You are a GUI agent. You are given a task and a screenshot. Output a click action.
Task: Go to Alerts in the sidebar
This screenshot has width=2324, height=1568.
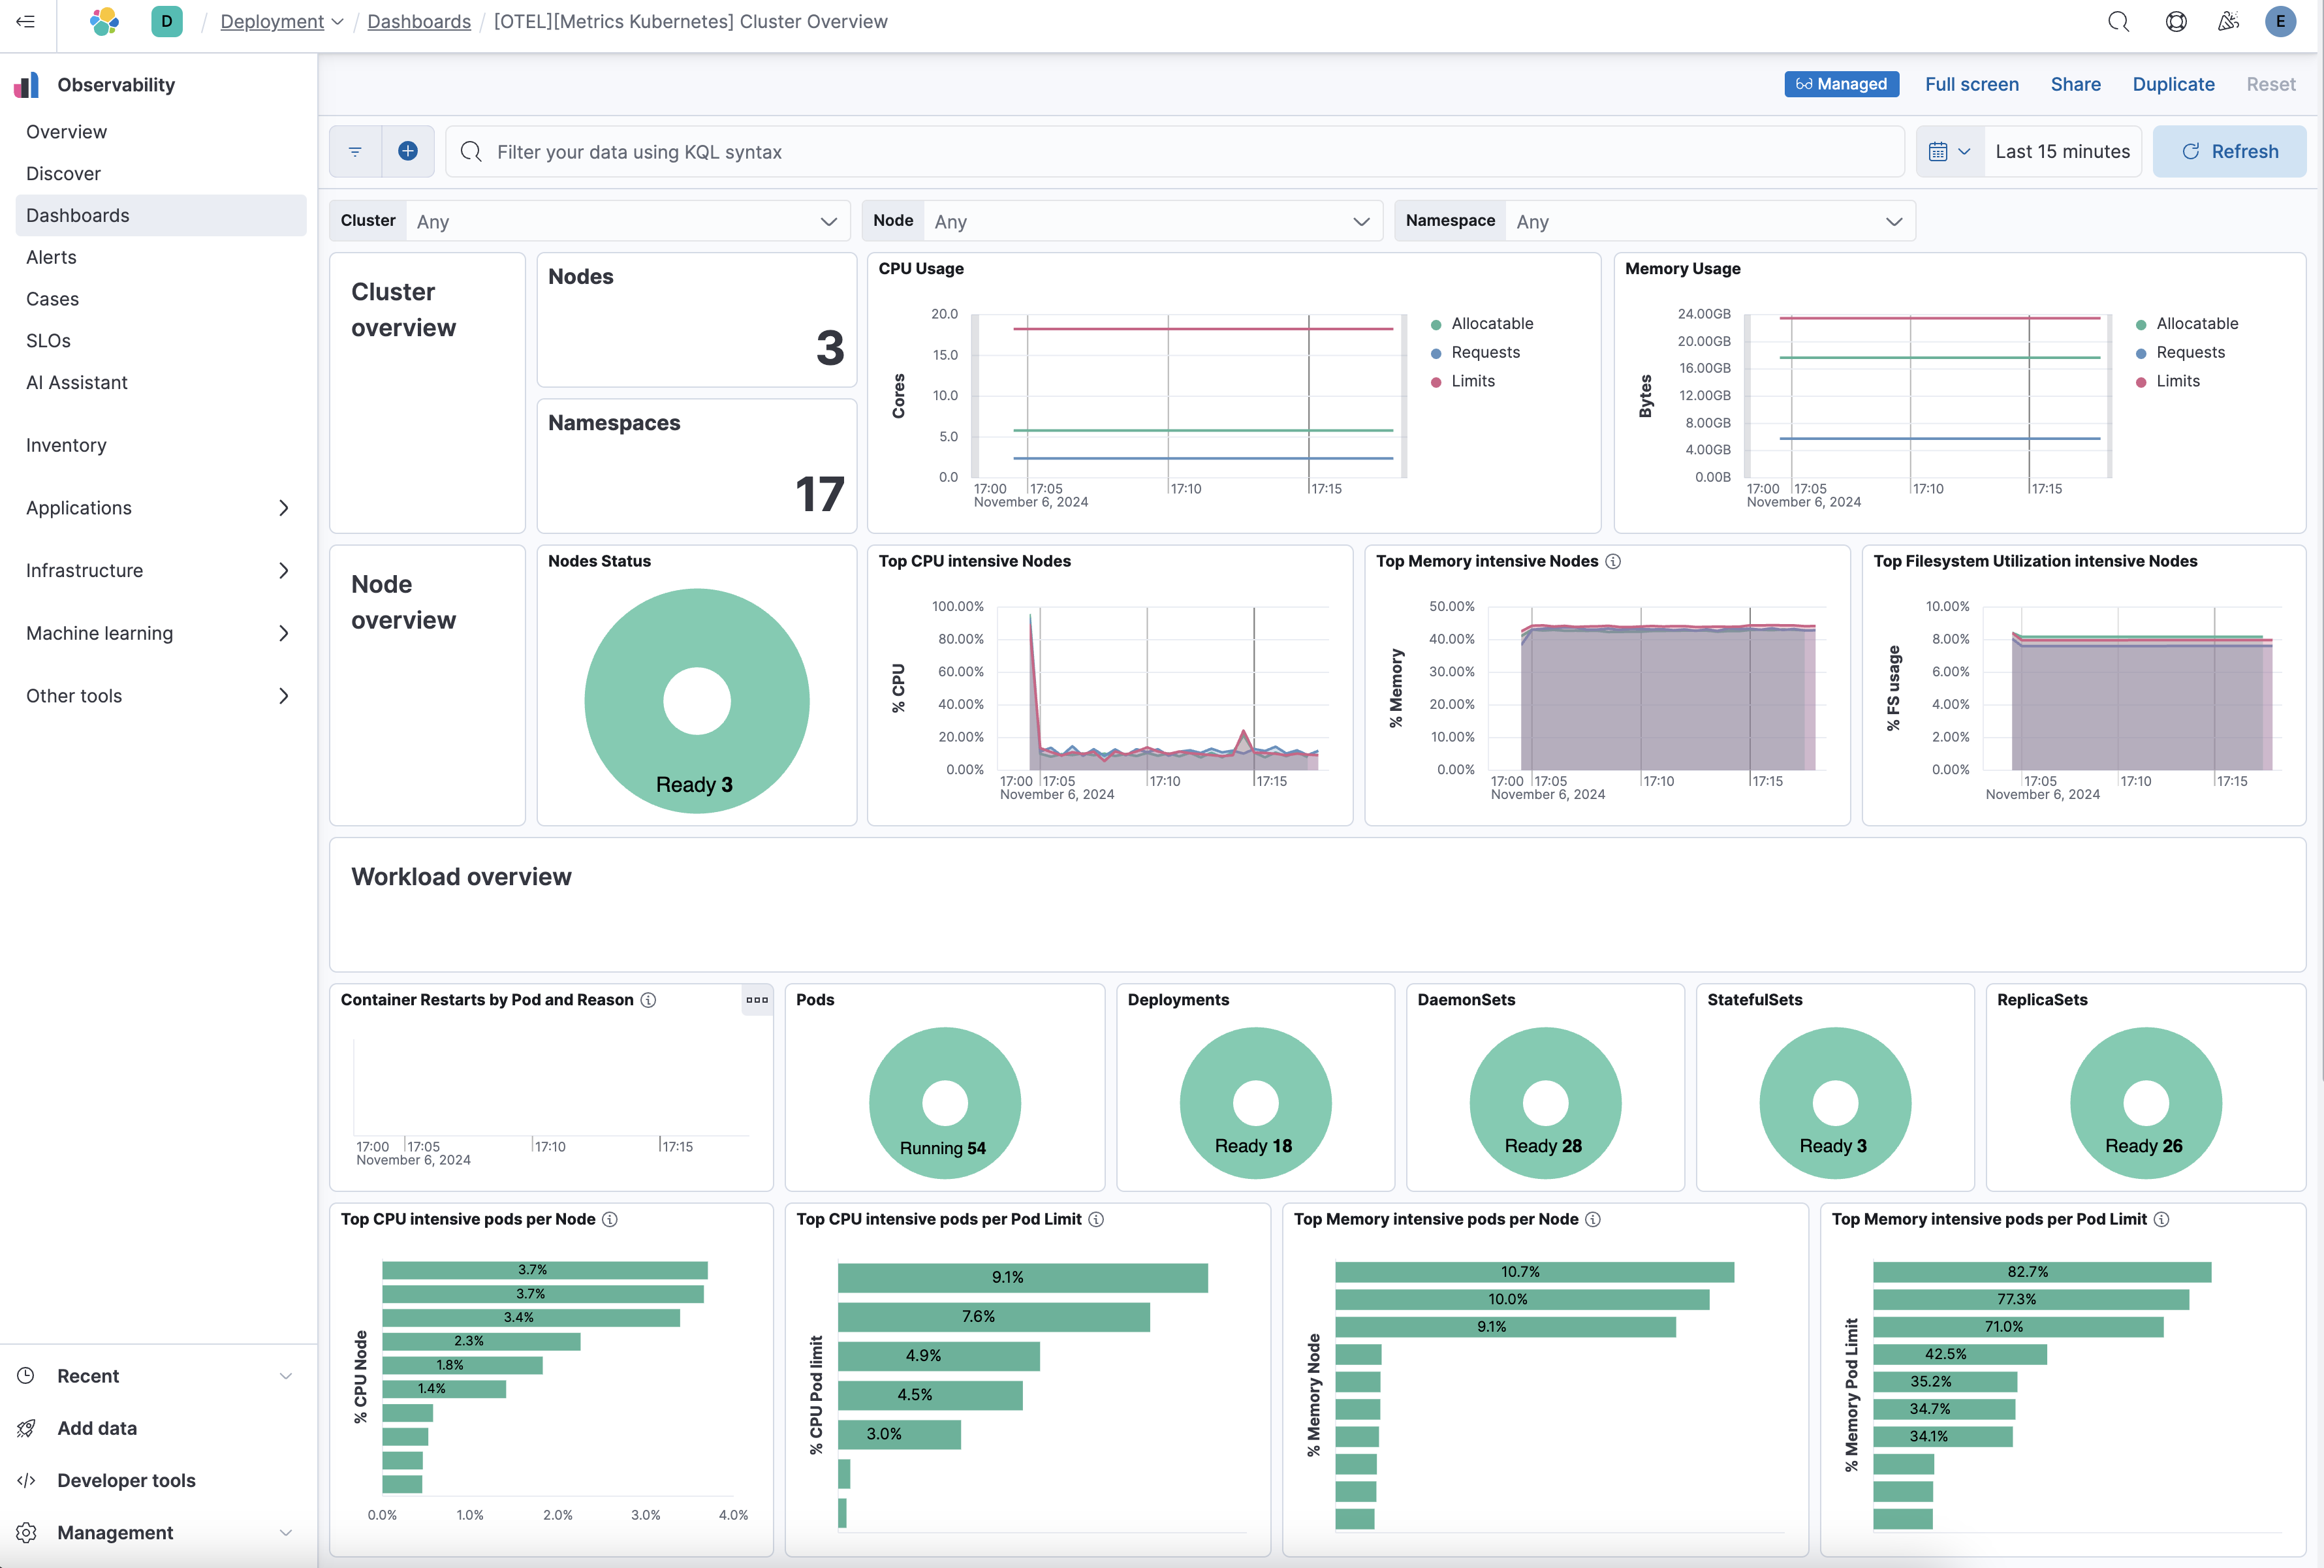(51, 257)
